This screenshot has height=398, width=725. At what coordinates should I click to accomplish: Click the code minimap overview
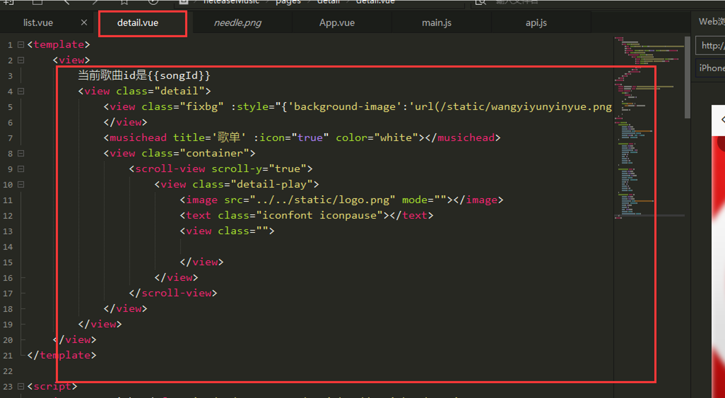[x=649, y=127]
